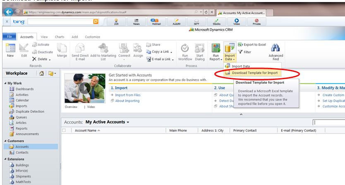Image resolution: width=345 pixels, height=185 pixels.
Task: Click About Importing link
Action: [127, 101]
